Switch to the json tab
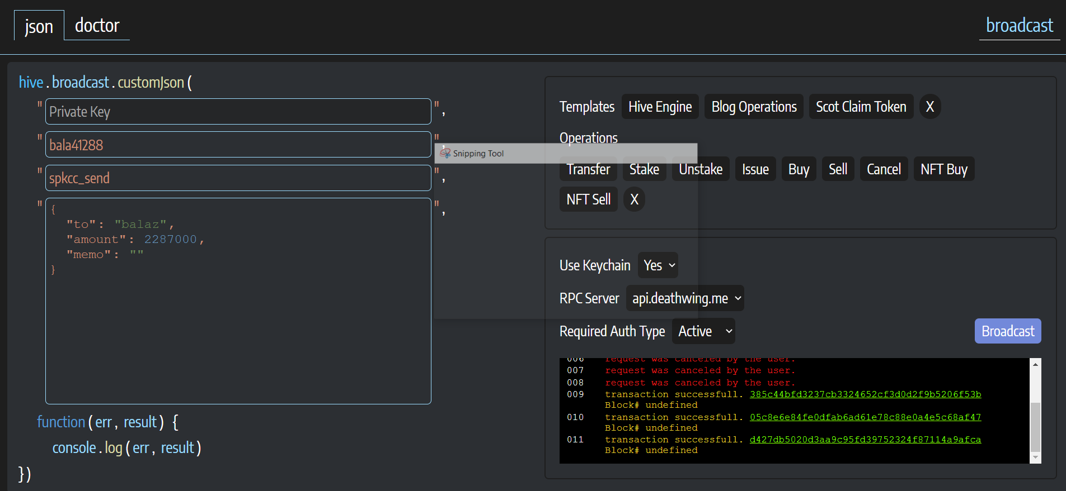 39,26
